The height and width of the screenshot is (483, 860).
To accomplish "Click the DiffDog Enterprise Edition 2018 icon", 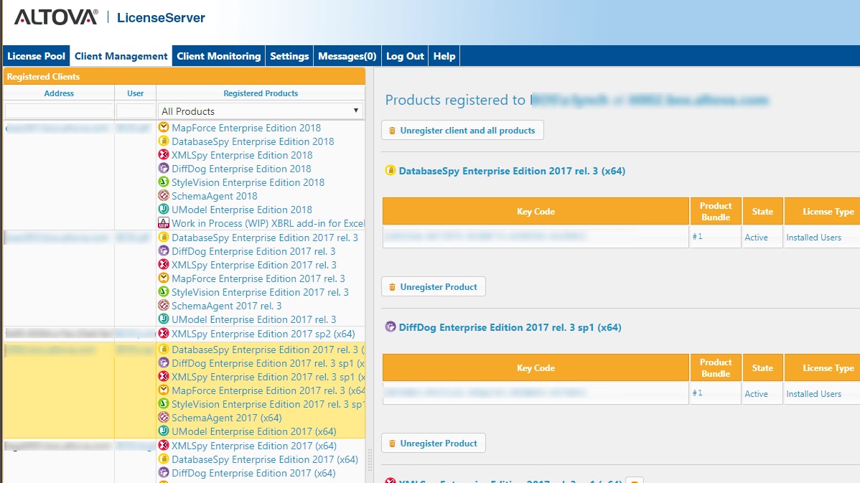I will click(x=164, y=169).
